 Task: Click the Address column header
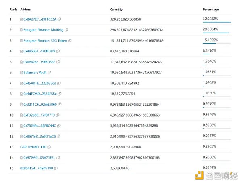(x=26, y=9)
